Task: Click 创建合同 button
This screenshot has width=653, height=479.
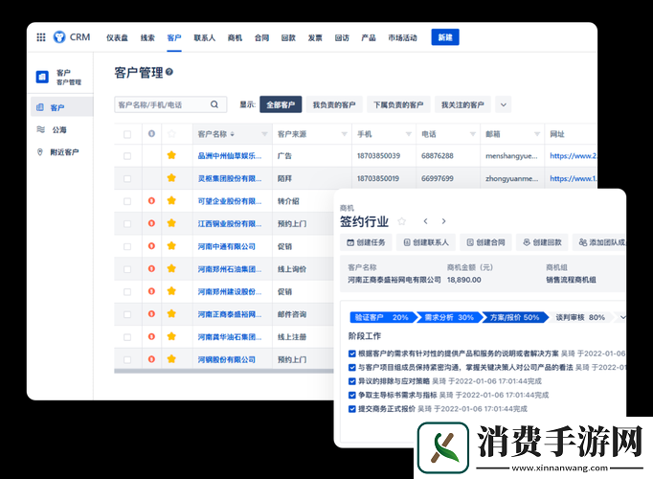Action: click(x=486, y=242)
